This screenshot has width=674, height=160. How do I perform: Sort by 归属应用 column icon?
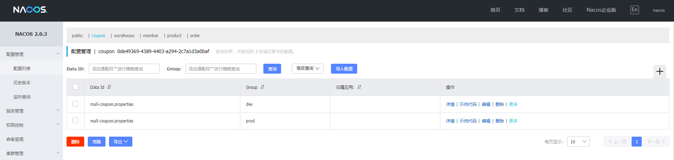(x=359, y=87)
